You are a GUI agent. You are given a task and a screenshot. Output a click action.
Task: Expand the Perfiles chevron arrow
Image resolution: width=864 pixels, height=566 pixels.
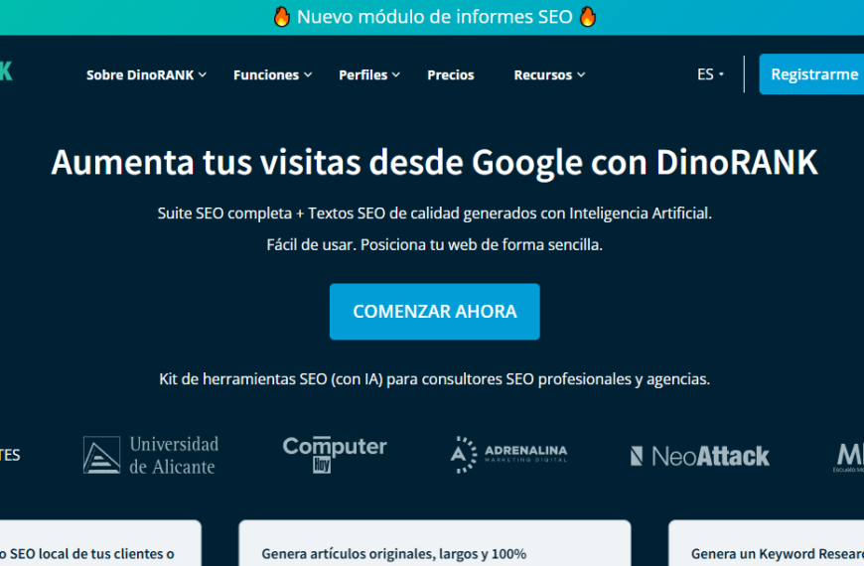396,74
